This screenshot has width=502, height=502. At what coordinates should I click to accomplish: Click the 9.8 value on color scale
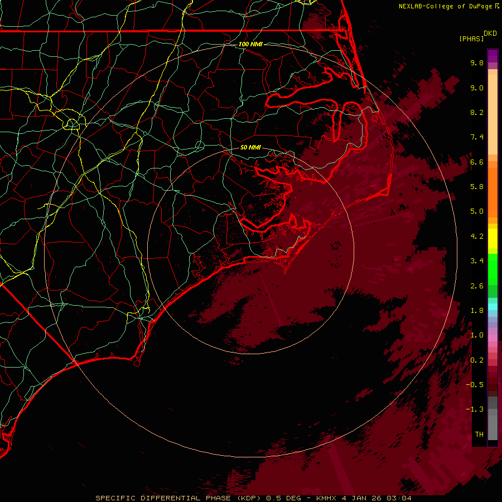click(477, 62)
